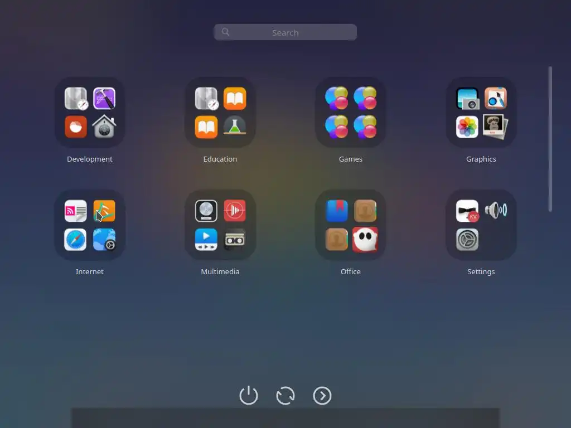Click top orange book icon in Education
Viewport: 571px width, 428px height.
[x=235, y=98]
